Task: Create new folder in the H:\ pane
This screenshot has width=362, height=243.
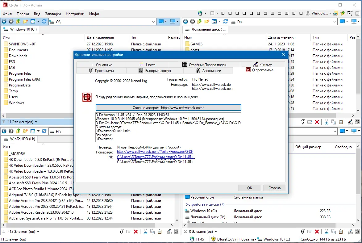Action: (x=25, y=131)
